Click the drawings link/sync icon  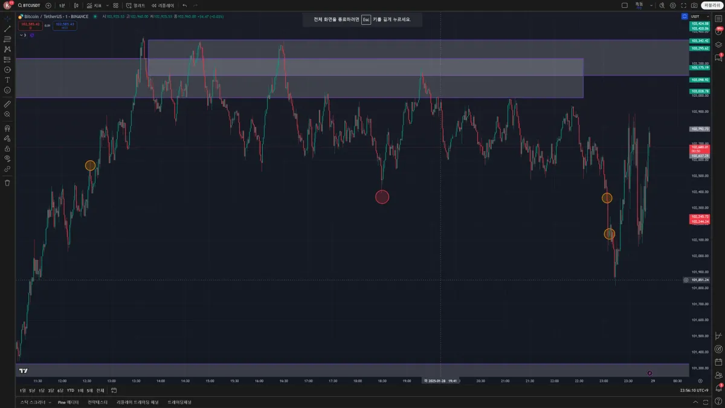click(x=7, y=169)
